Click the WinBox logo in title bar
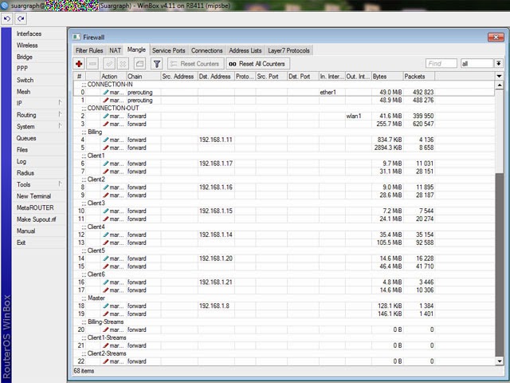Screen dimensions: 510x383 point(5,6)
